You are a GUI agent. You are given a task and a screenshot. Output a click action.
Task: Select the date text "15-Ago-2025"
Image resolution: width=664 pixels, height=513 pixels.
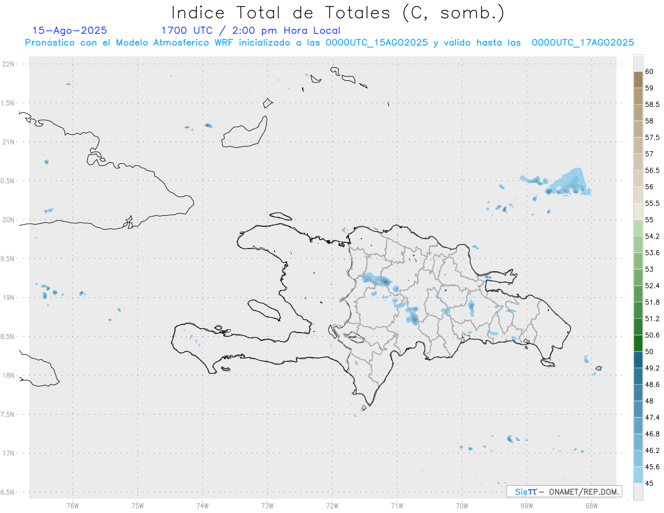click(x=70, y=30)
